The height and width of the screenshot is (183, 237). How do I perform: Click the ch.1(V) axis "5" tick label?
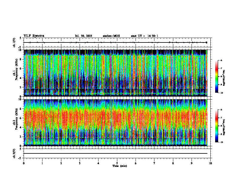tap(21, 38)
